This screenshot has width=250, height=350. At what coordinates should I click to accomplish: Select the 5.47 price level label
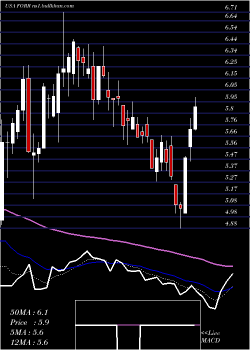pos(231,154)
